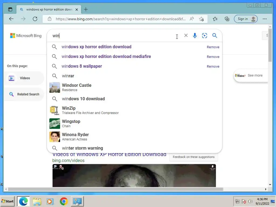Start voice search with microphone
276x207 pixels.
click(x=195, y=36)
